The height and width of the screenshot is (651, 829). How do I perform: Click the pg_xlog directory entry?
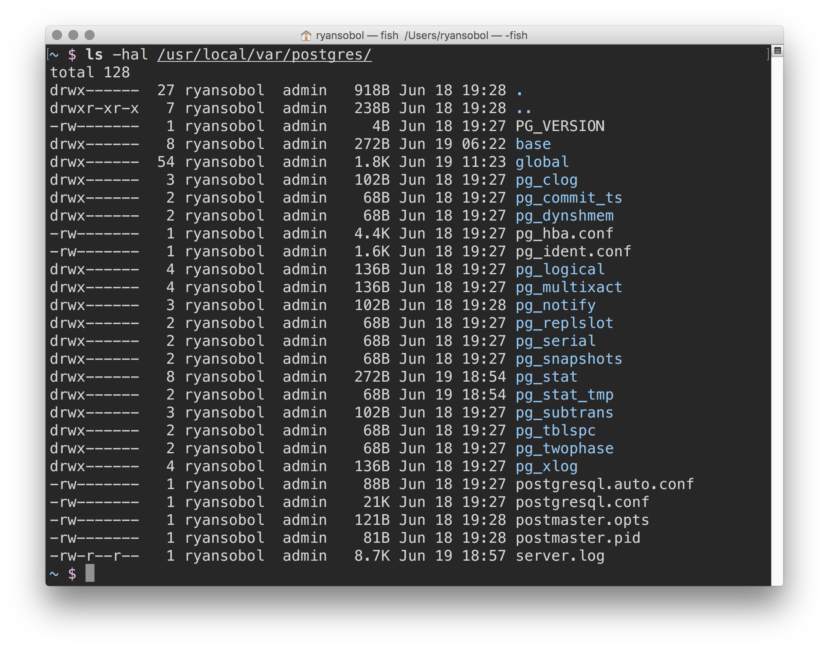point(546,466)
